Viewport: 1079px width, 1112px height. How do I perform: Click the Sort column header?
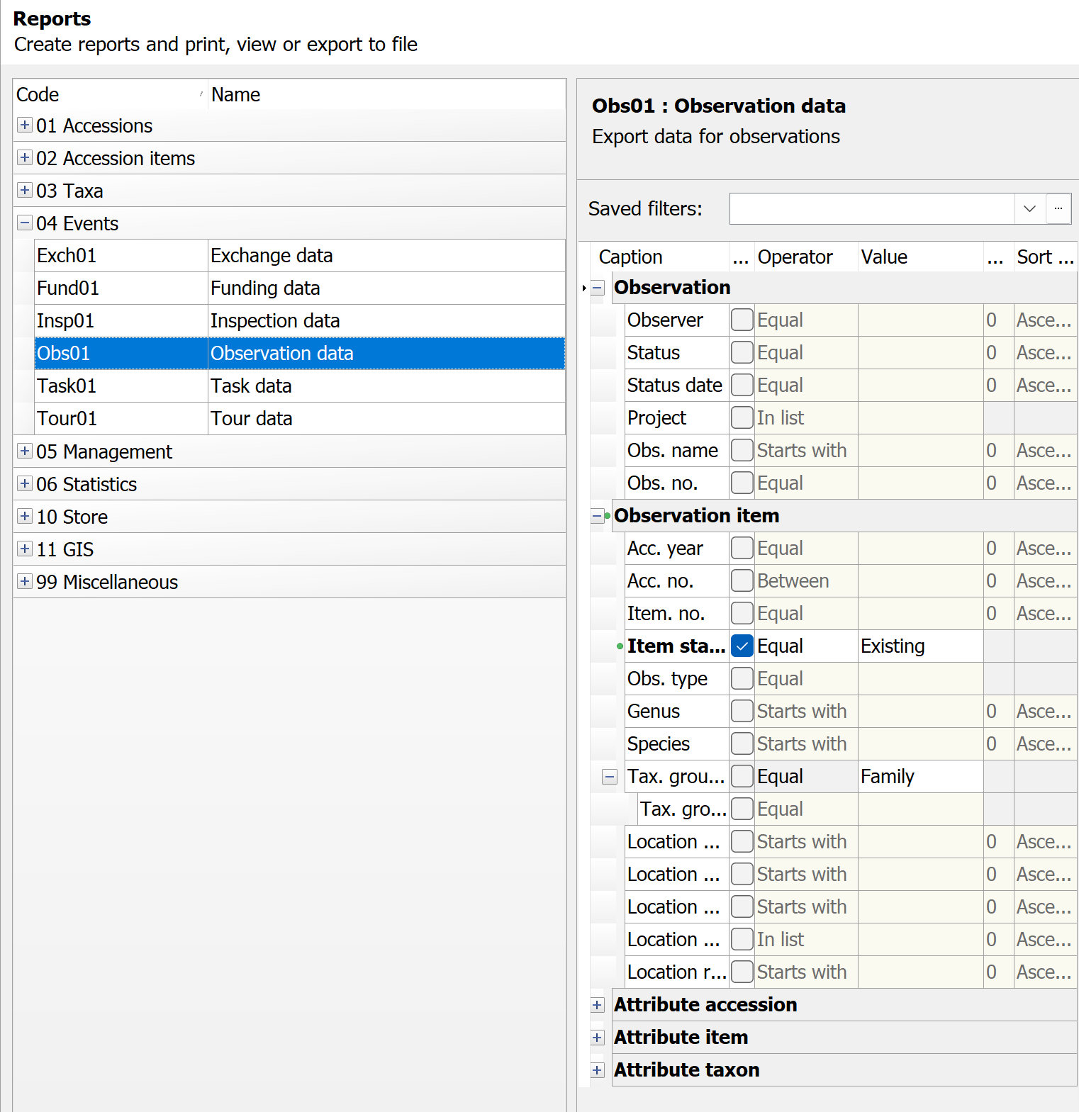(x=1045, y=257)
